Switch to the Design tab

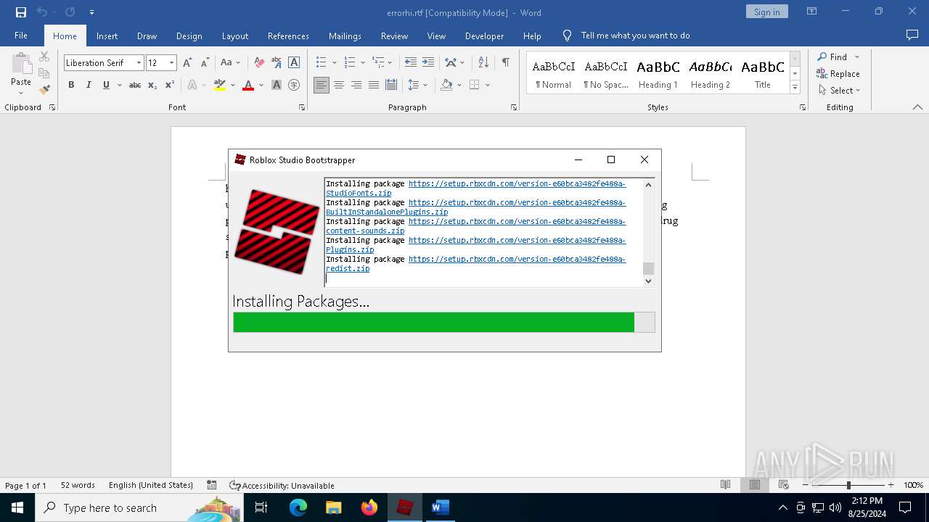click(189, 36)
